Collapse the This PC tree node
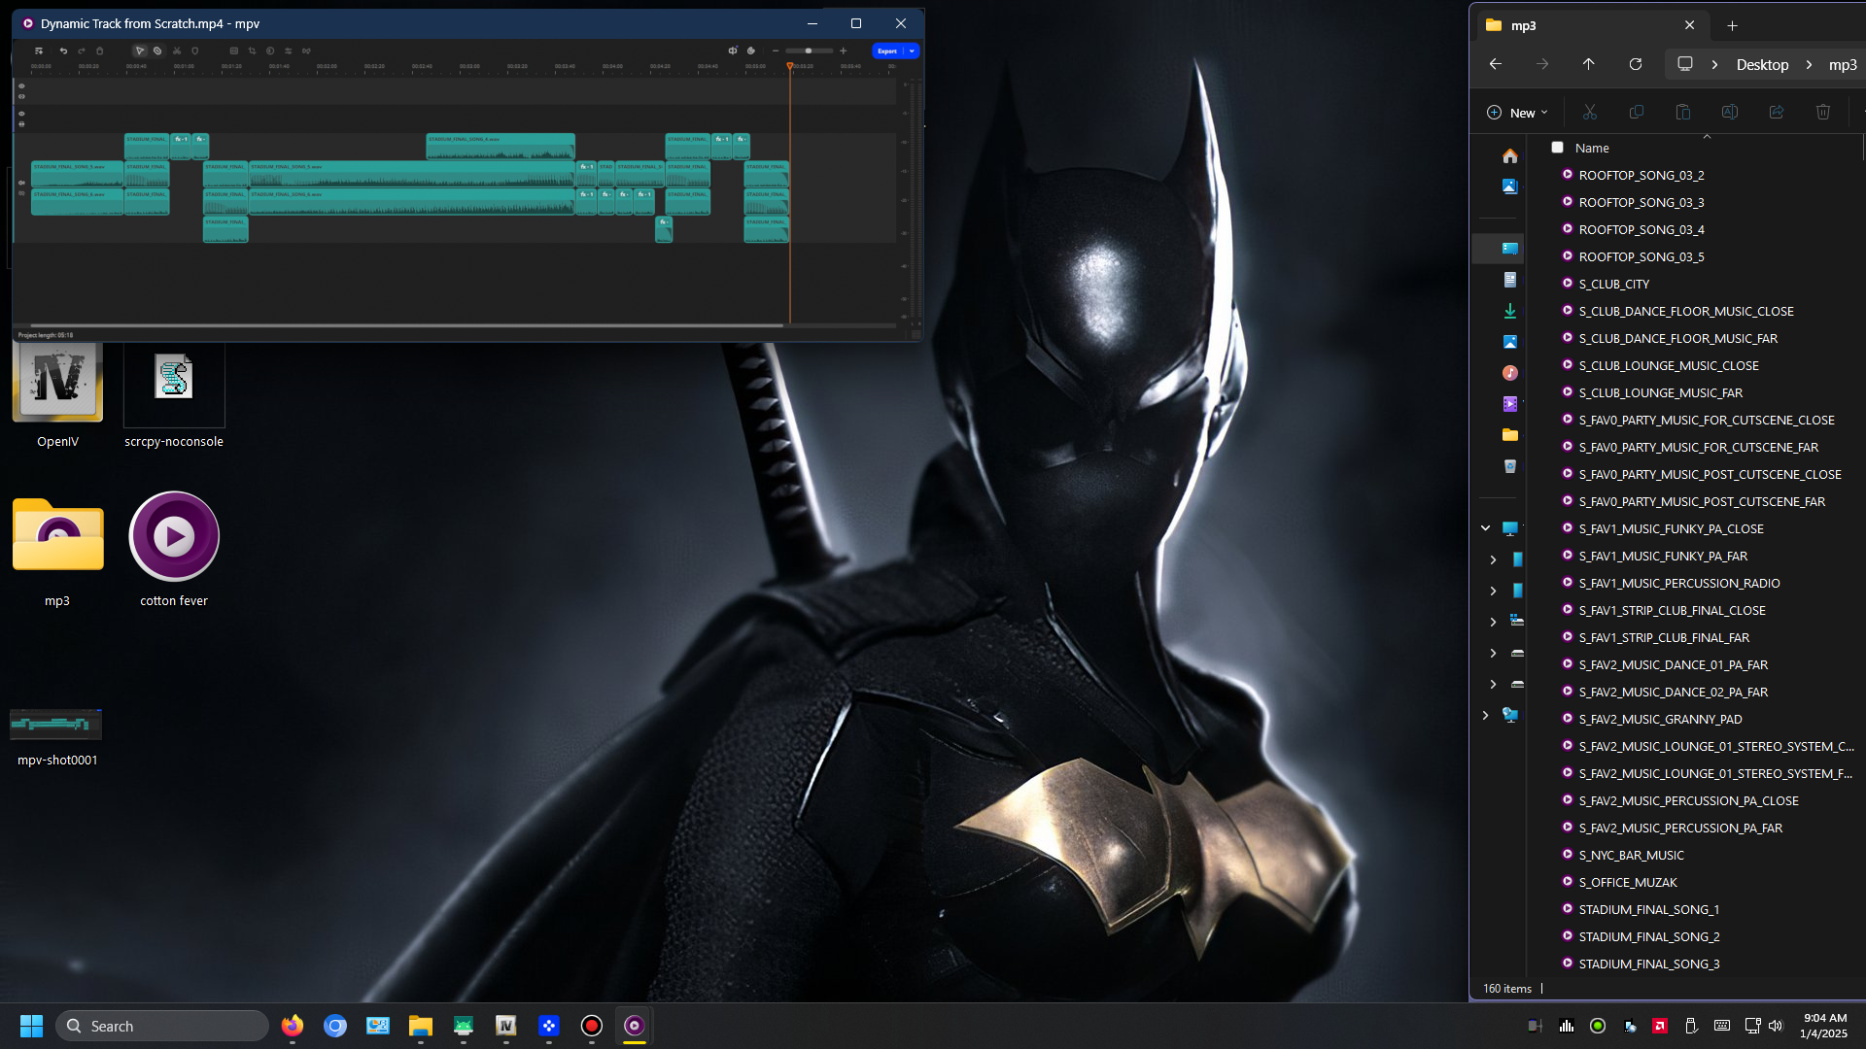This screenshot has width=1866, height=1049. pos(1485,528)
